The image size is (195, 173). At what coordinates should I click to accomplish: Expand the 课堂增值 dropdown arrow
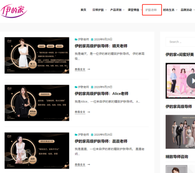click(x=141, y=10)
